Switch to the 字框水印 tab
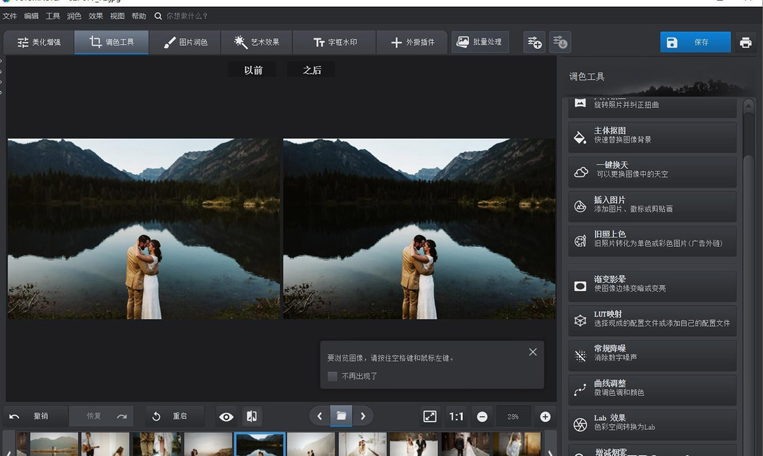This screenshot has height=456, width=763. pos(335,42)
